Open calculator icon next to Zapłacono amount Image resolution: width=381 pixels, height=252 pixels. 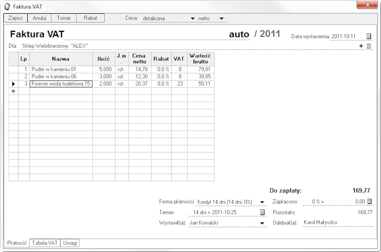pyautogui.click(x=369, y=202)
